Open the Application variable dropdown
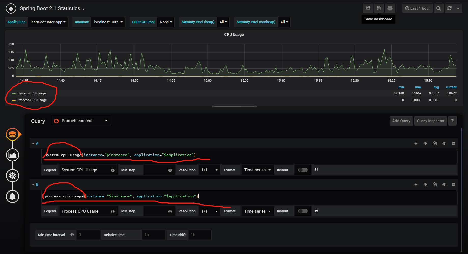 48,22
